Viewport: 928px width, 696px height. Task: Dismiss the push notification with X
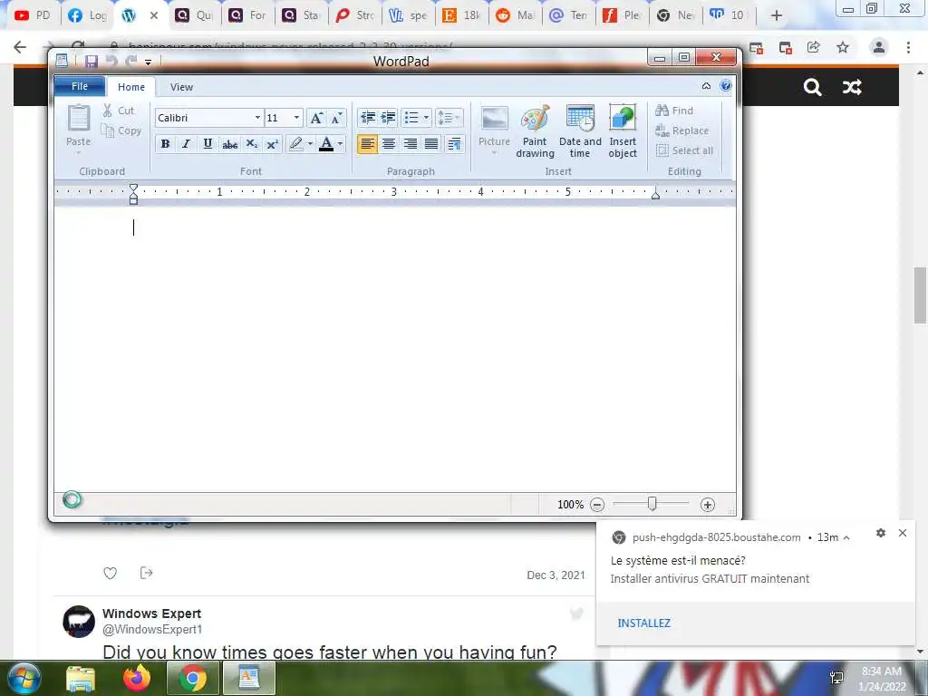click(903, 533)
